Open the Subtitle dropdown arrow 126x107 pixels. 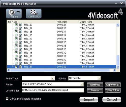pyautogui.click(x=99, y=78)
